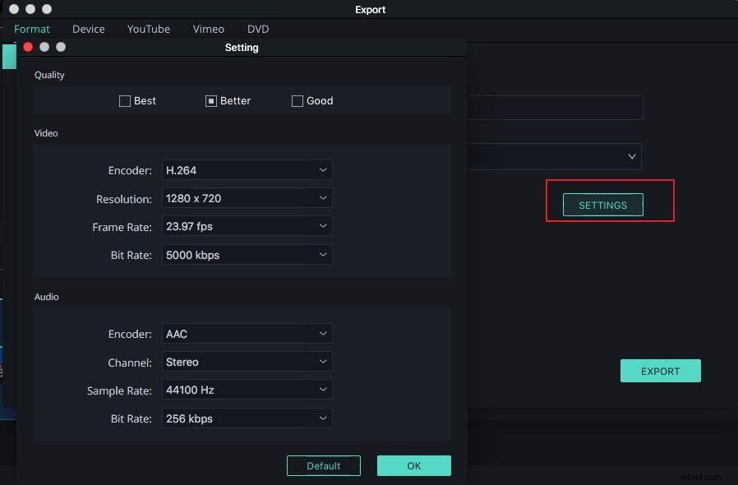This screenshot has height=485, width=738.
Task: Click the SETTINGS button
Action: 602,205
